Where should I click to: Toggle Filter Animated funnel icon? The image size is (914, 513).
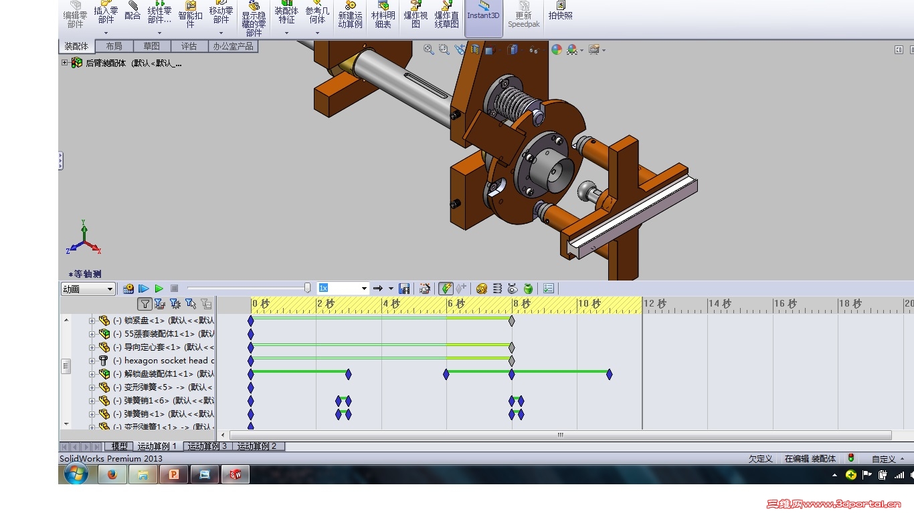pos(160,304)
